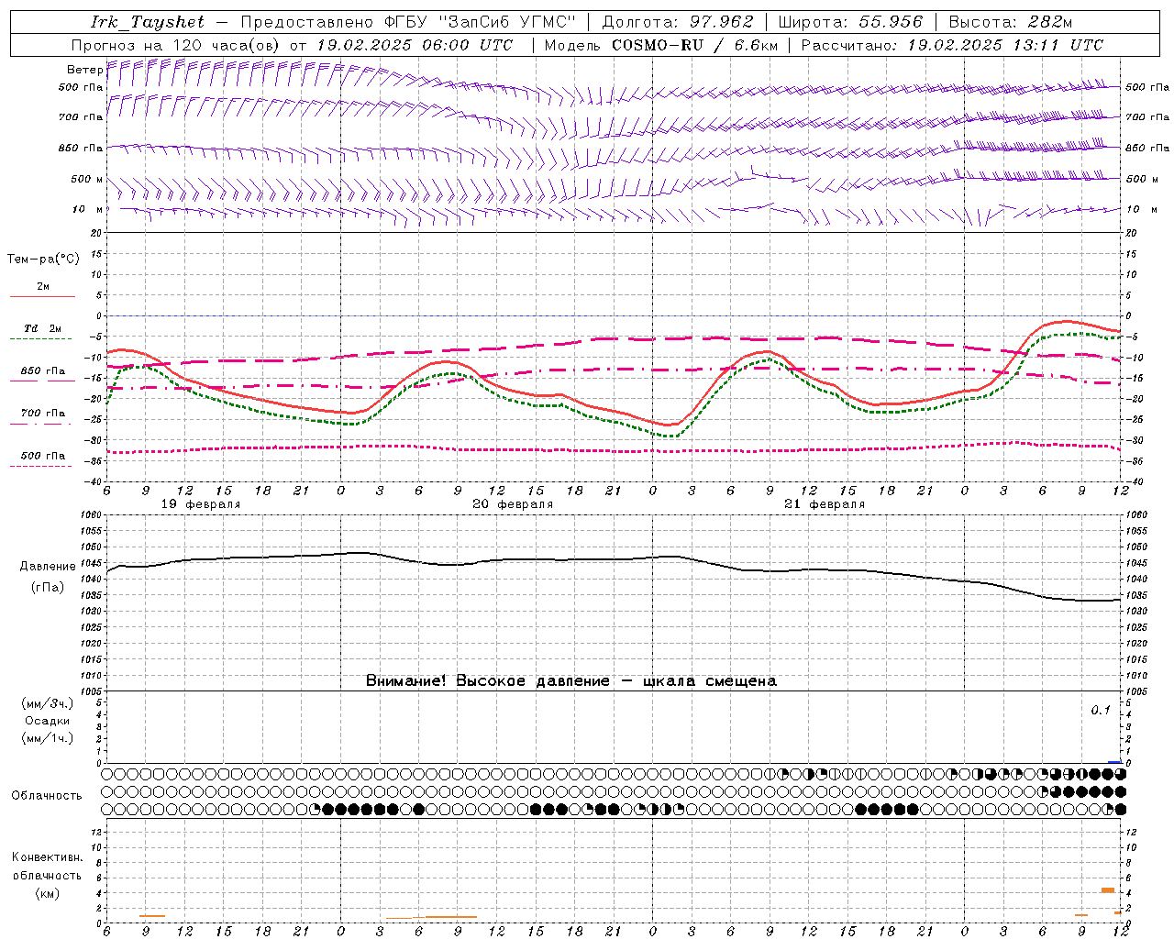Select the 'Высота: 282м' elevation text
The height and width of the screenshot is (939, 1174).
(1010, 22)
